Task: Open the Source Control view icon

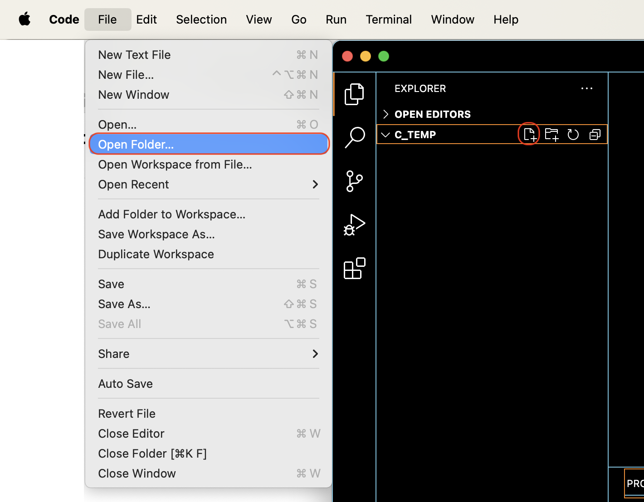Action: 354,181
